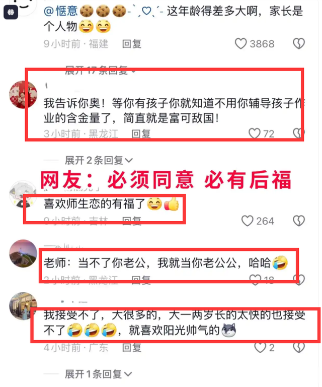Reply to the 富可敌国 comment from Heilongjiang
The width and height of the screenshot is (322, 387).
tap(141, 134)
